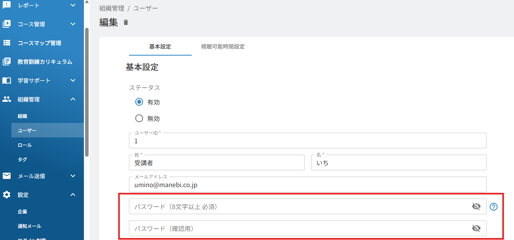Click the 名 input field
The height and width of the screenshot is (240, 514).
(x=399, y=162)
